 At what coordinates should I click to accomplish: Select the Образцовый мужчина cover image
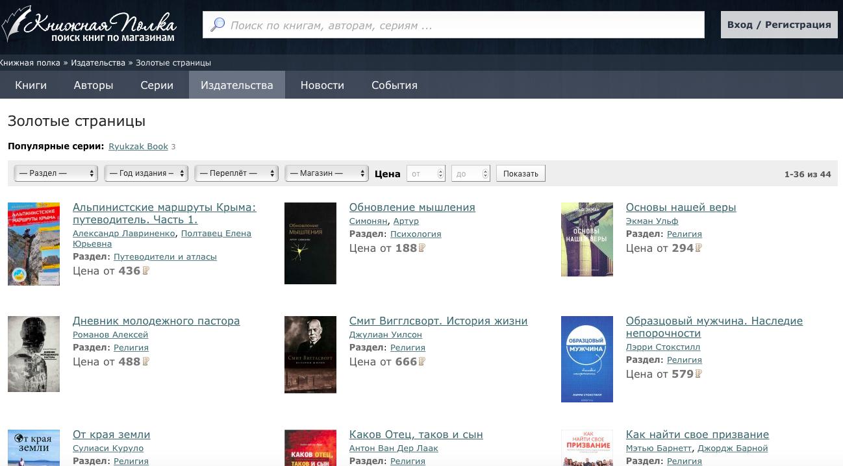(x=586, y=359)
